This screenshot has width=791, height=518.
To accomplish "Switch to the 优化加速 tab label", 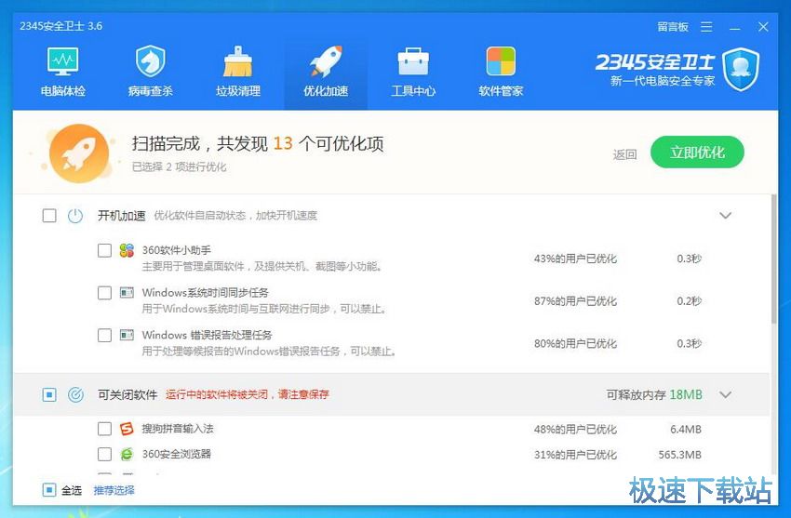I will point(326,91).
